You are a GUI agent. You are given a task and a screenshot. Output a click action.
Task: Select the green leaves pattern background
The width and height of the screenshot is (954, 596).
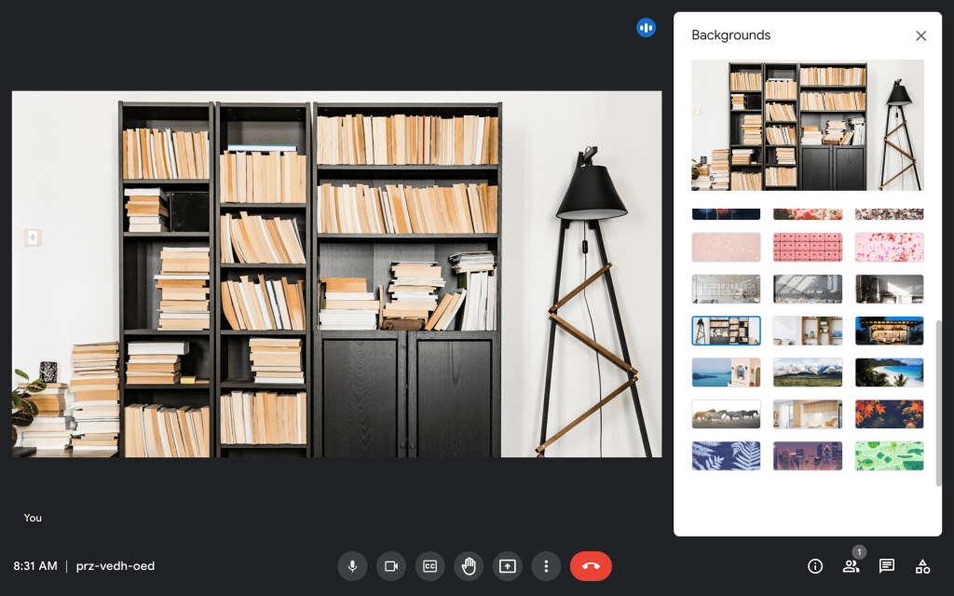click(889, 456)
